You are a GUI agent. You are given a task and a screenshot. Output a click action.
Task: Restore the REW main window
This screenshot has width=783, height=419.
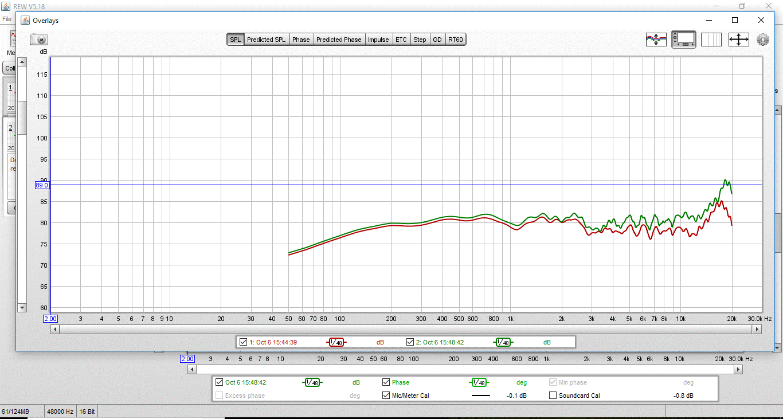pyautogui.click(x=742, y=6)
